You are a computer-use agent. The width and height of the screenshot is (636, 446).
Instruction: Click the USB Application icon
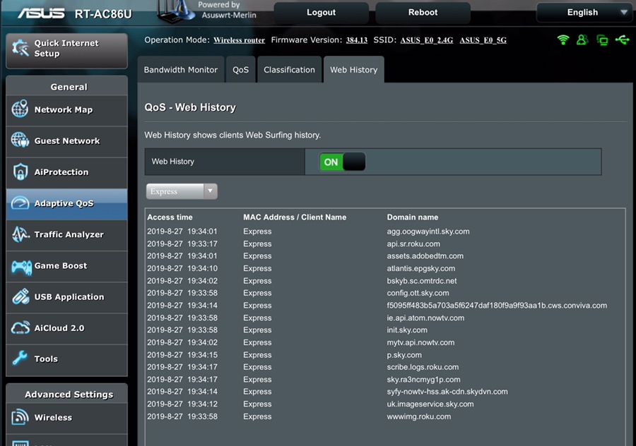[x=20, y=296]
